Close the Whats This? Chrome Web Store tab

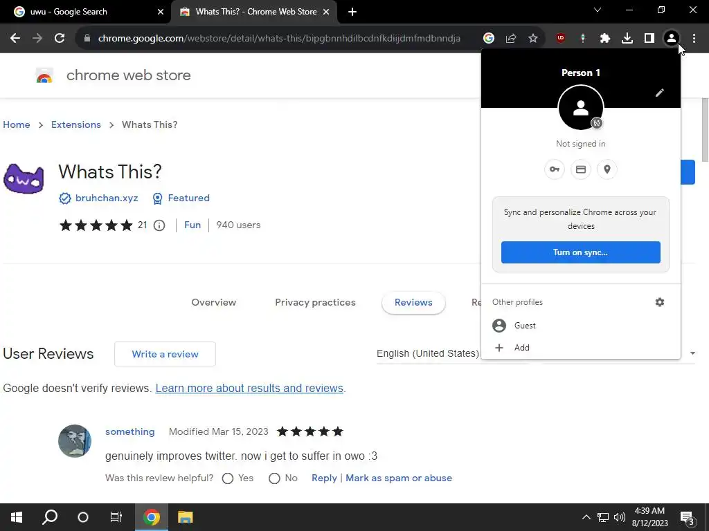[x=326, y=12]
